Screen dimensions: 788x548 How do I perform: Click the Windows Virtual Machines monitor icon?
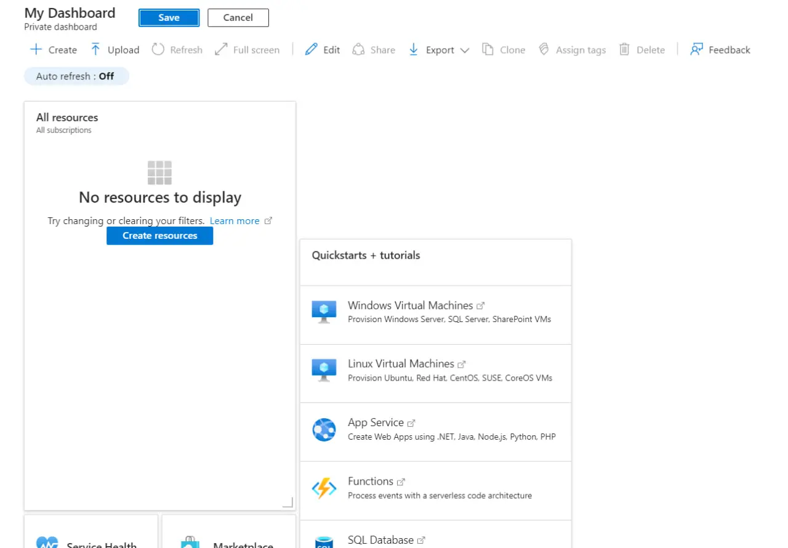point(324,312)
